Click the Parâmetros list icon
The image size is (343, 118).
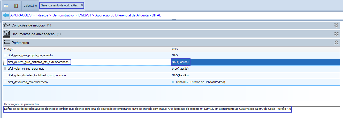(7, 43)
